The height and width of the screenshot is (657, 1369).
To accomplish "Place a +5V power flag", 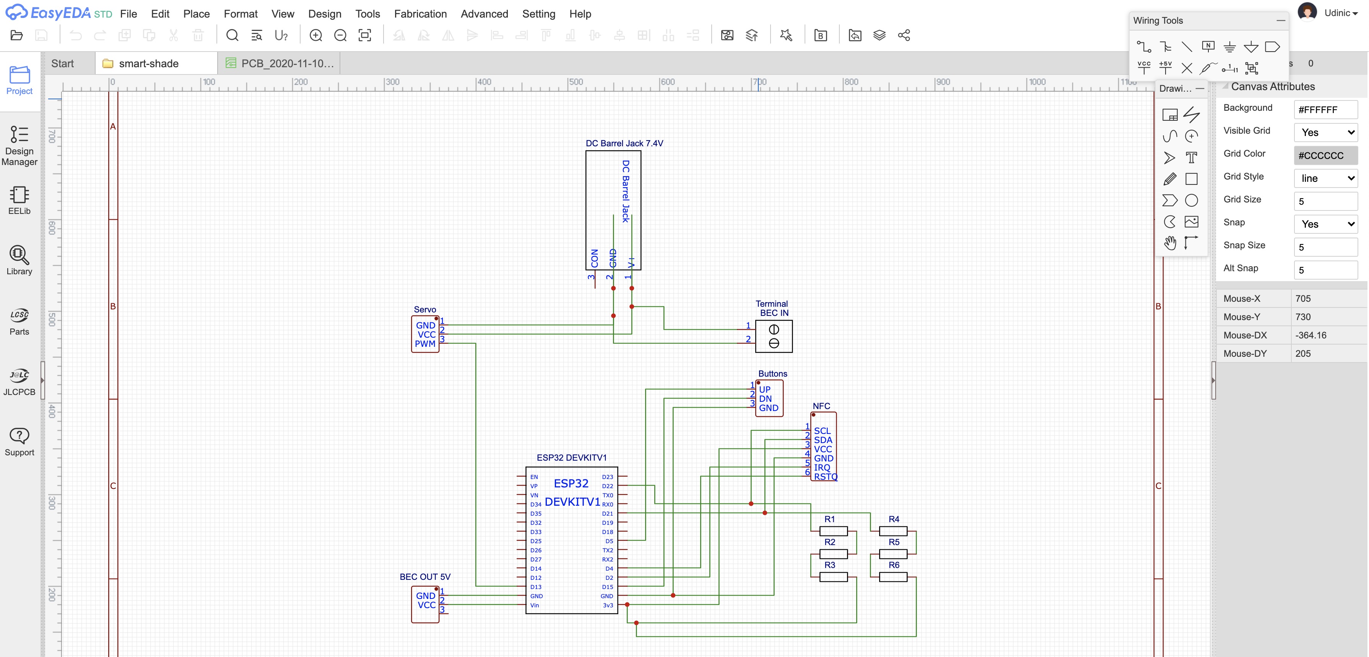I will [x=1166, y=67].
